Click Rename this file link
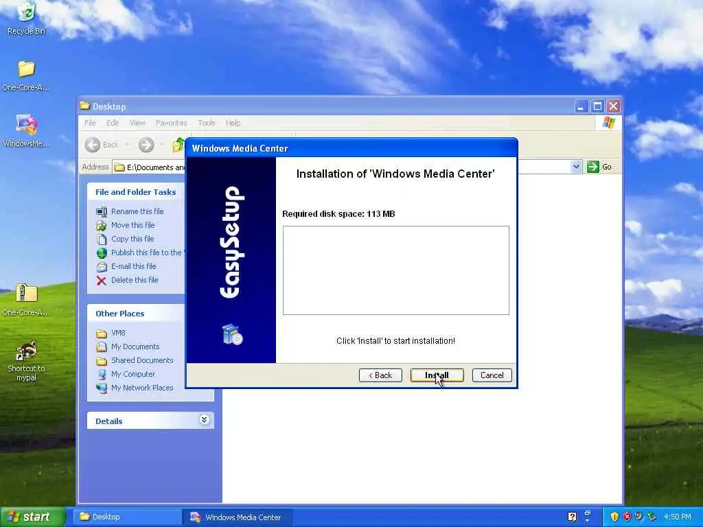The height and width of the screenshot is (527, 703). pyautogui.click(x=137, y=211)
